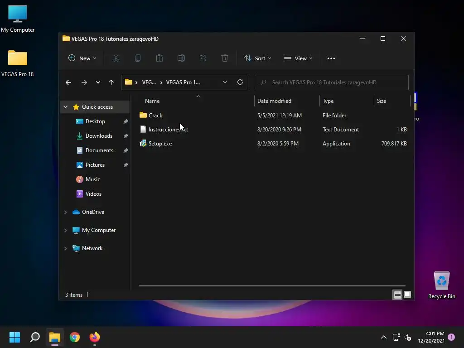
Task: Open Videos in the navigation pane
Action: coord(93,194)
